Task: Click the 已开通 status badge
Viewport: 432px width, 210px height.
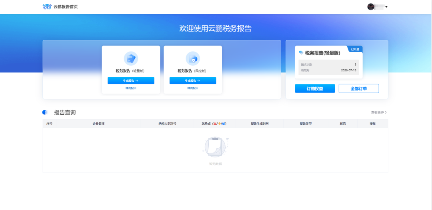Action: pyautogui.click(x=355, y=49)
